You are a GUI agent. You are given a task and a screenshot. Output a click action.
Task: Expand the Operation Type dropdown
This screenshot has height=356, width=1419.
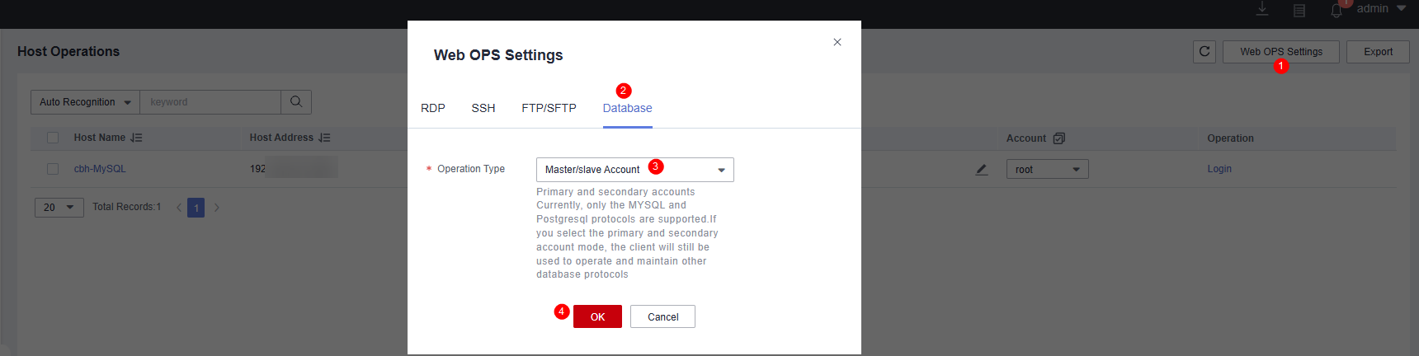pyautogui.click(x=635, y=170)
